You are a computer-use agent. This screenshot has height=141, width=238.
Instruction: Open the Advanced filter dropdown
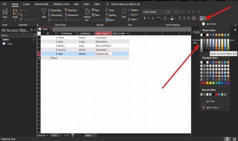(x=73, y=15)
